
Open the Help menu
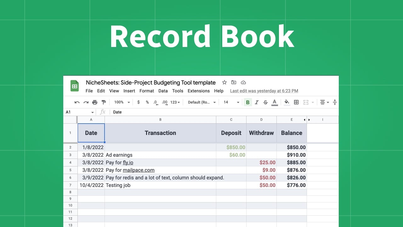click(x=219, y=91)
